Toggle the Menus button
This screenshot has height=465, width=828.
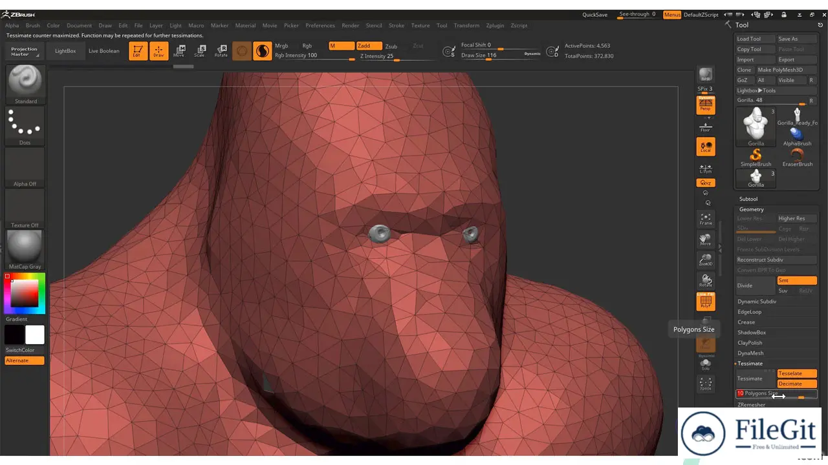[672, 14]
